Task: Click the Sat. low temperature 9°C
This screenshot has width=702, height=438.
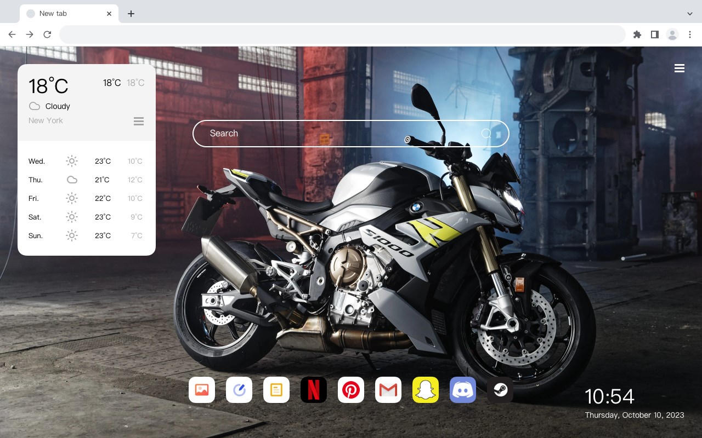Action: coord(137,217)
